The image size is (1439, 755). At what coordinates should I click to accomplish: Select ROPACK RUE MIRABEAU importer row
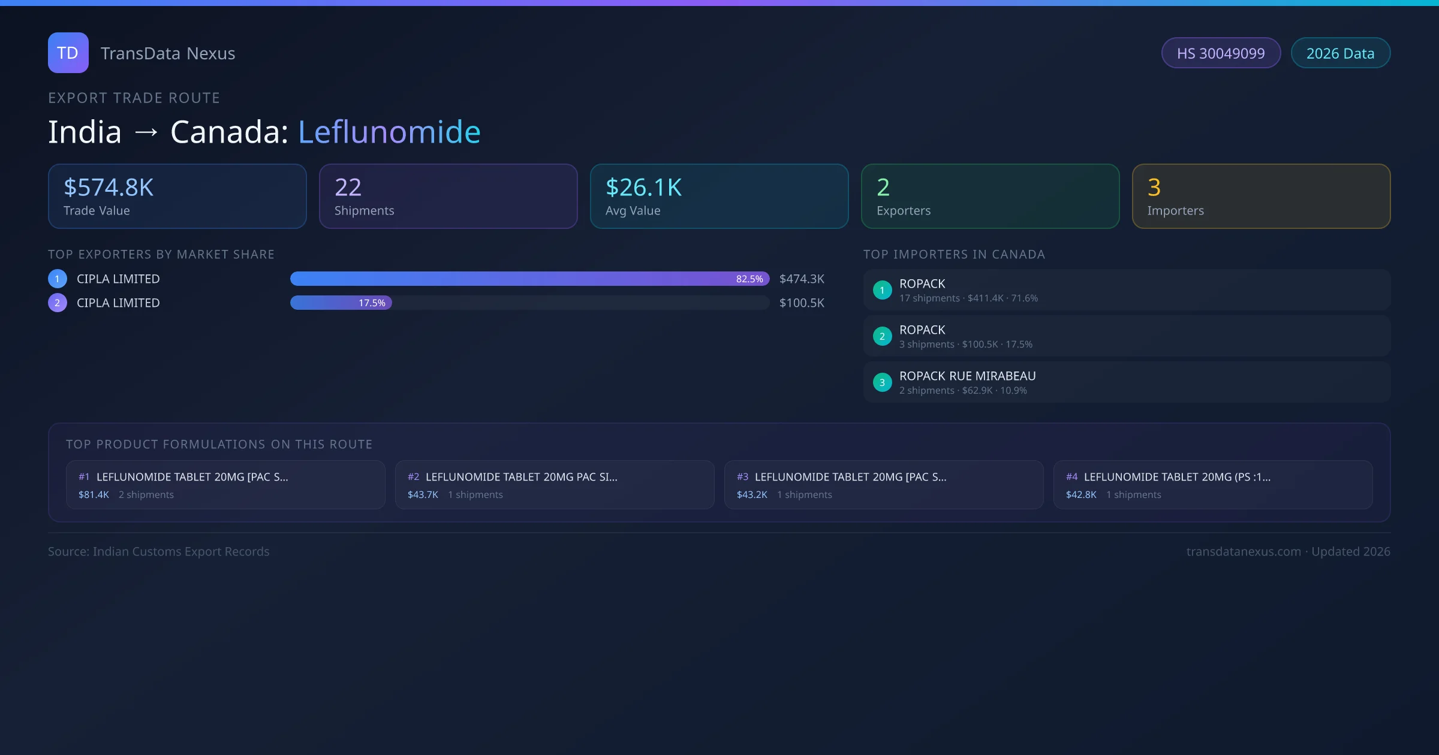point(1126,382)
